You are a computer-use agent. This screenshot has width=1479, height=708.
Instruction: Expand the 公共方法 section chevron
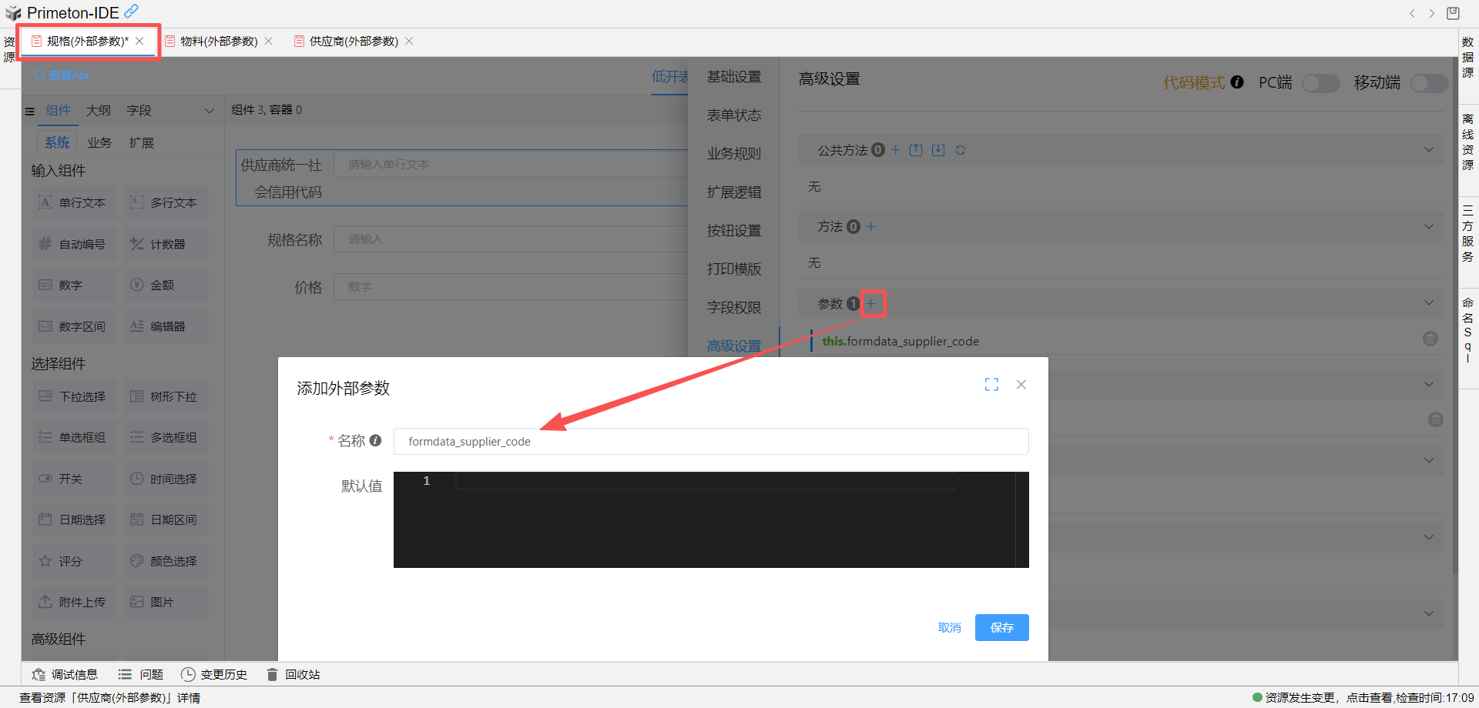[1429, 150]
